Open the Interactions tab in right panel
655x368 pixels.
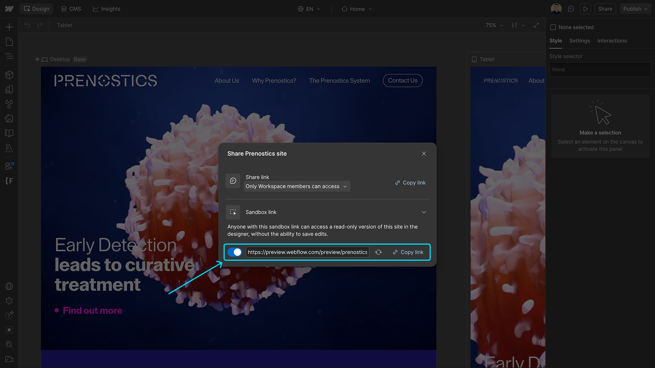coord(612,40)
